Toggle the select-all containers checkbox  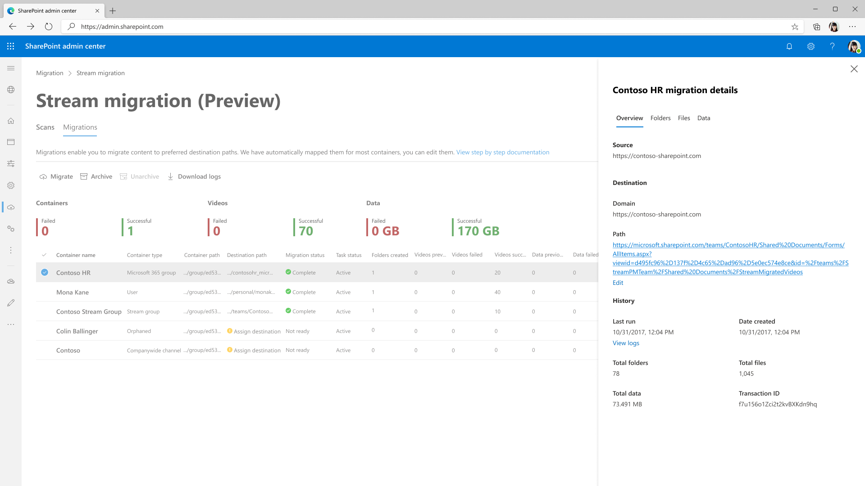[44, 254]
